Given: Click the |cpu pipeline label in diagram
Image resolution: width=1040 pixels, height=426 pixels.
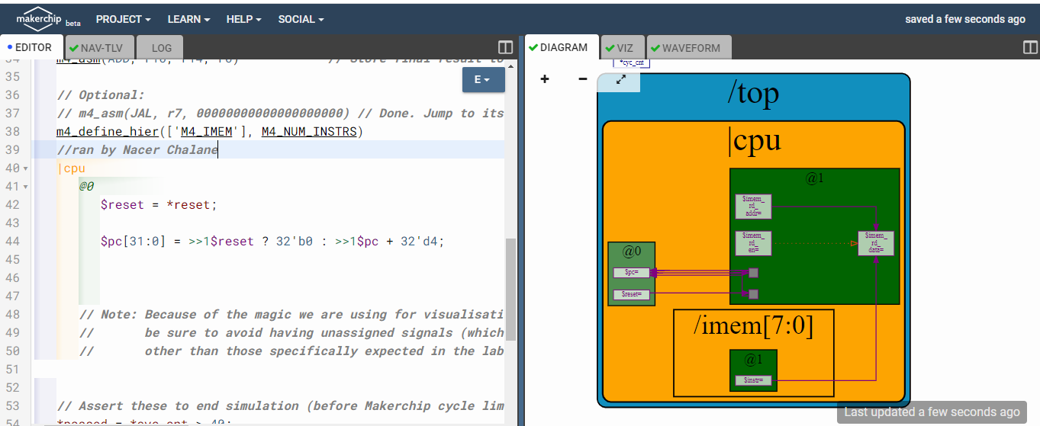Looking at the screenshot, I should pyautogui.click(x=755, y=140).
